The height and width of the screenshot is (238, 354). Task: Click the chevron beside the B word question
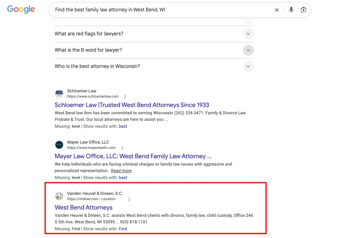click(x=248, y=50)
